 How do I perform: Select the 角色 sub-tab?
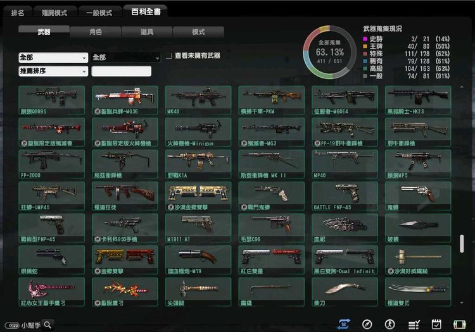pos(96,32)
